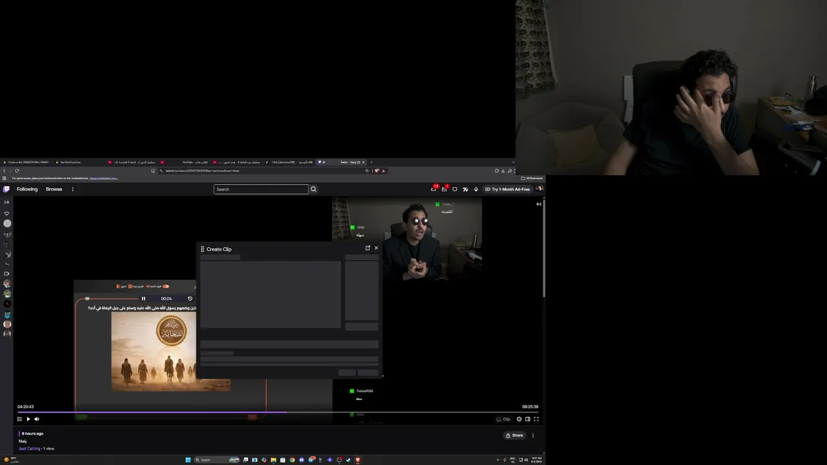Open a new browser tab
The width and height of the screenshot is (827, 465).
click(x=371, y=162)
